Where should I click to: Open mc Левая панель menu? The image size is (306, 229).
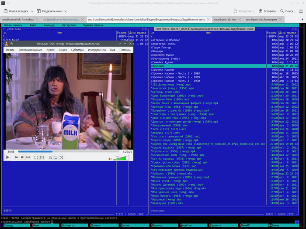click(13, 25)
